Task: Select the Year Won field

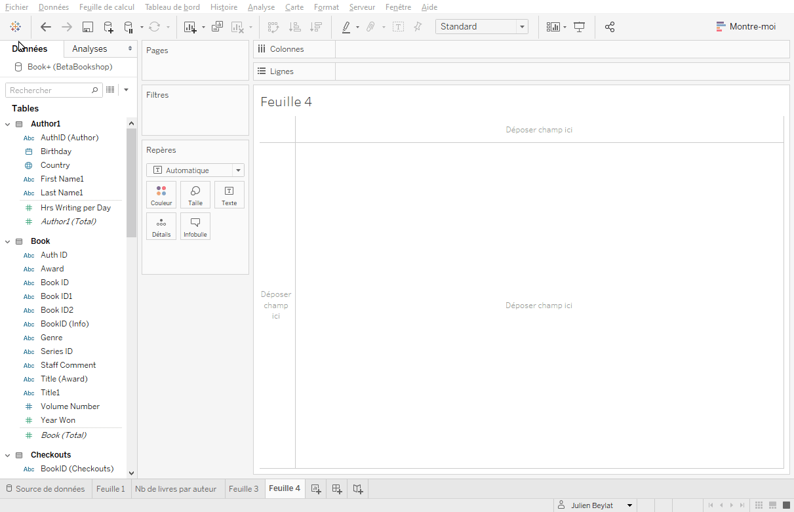Action: point(58,420)
